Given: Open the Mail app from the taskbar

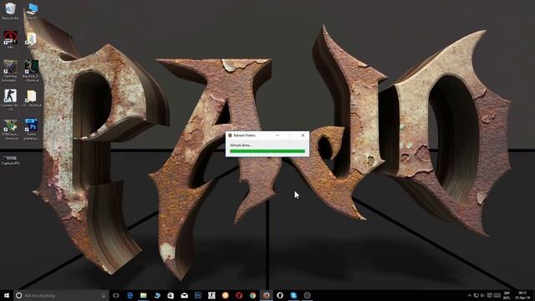Looking at the screenshot, I should 184,295.
